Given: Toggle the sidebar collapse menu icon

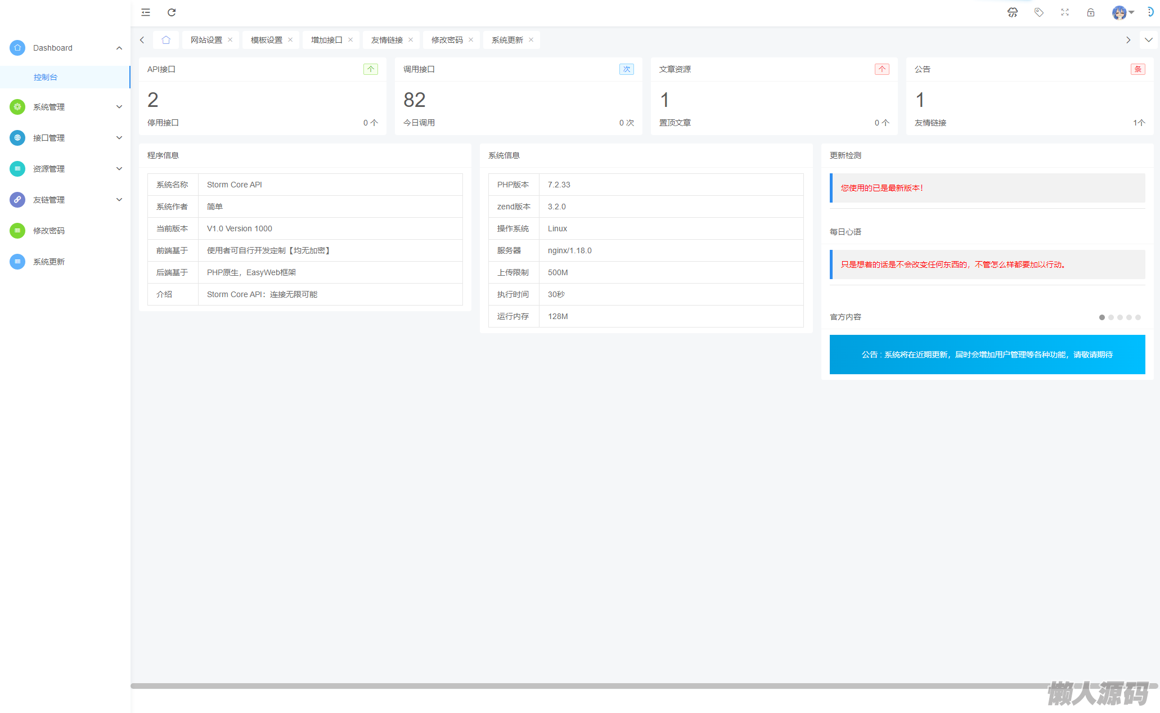Looking at the screenshot, I should pyautogui.click(x=146, y=12).
